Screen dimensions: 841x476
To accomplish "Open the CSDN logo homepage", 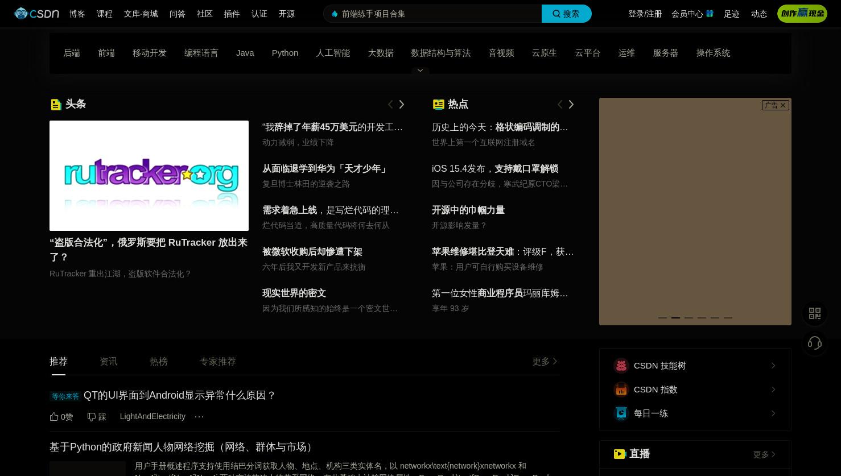I will (x=36, y=14).
